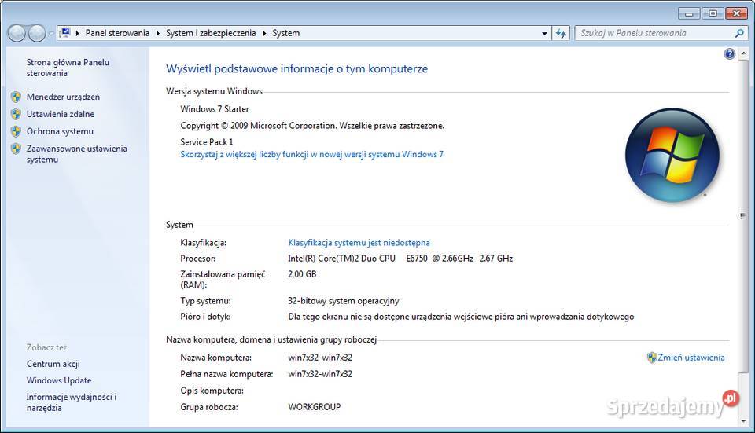
Task: Click the processor value Intel Core2 Duo E6750
Action: pos(400,259)
